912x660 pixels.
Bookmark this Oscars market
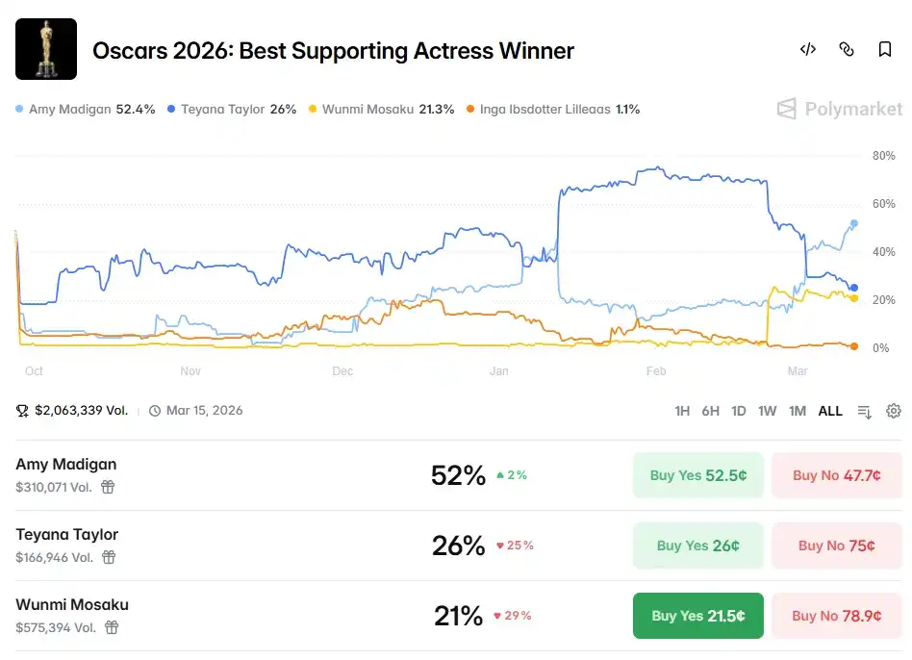[885, 49]
